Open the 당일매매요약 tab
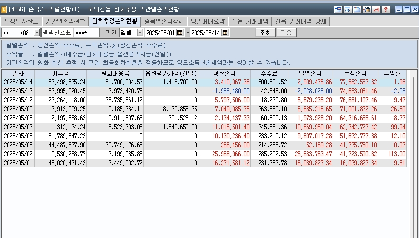 tap(208, 22)
